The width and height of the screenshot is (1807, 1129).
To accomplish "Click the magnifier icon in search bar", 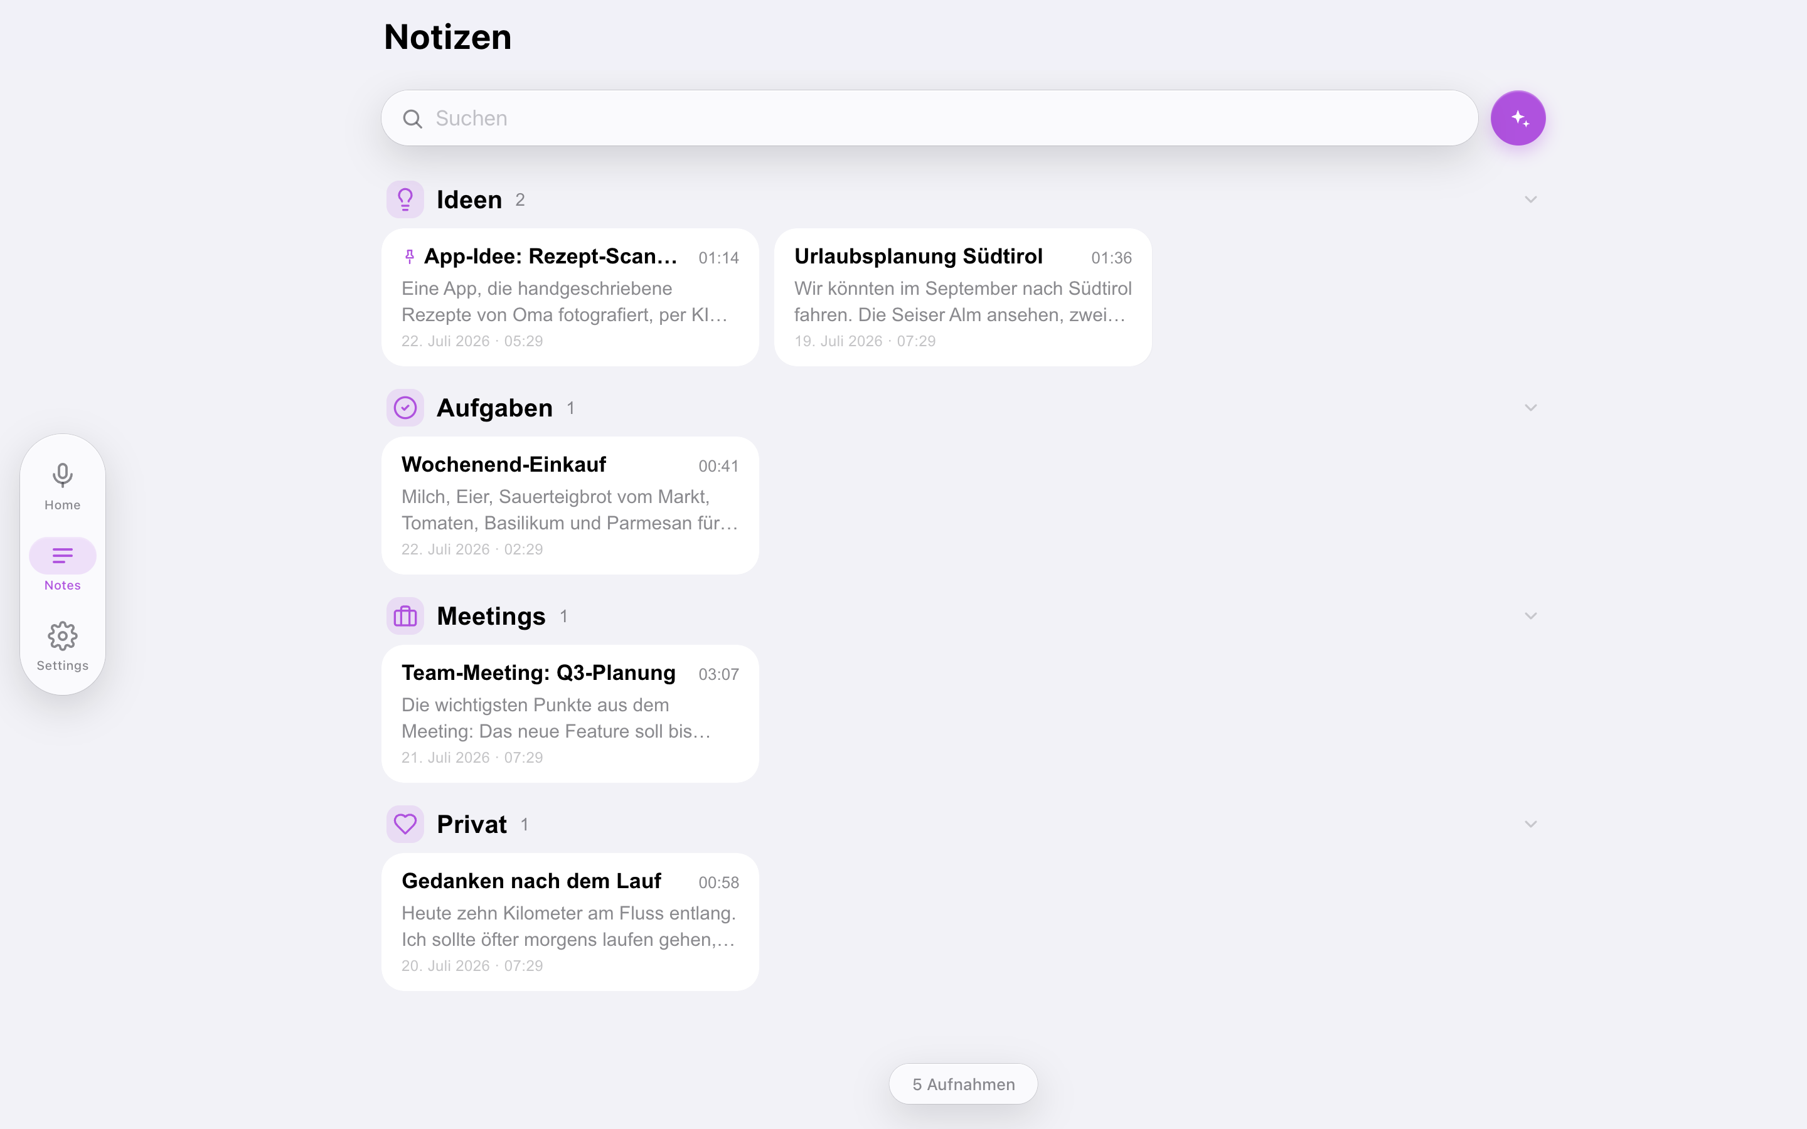I will (412, 119).
